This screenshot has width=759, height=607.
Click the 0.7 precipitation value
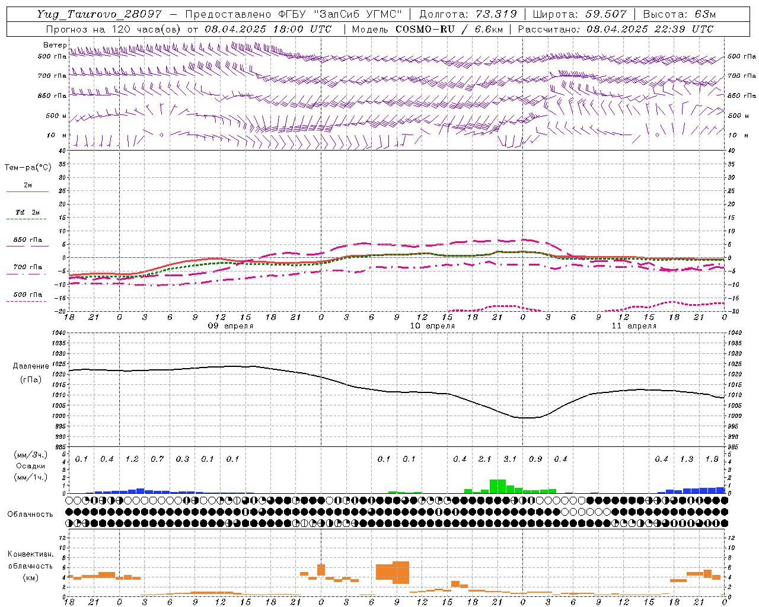tap(157, 459)
